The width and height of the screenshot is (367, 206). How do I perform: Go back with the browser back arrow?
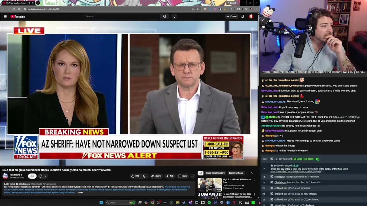tap(3, 9)
